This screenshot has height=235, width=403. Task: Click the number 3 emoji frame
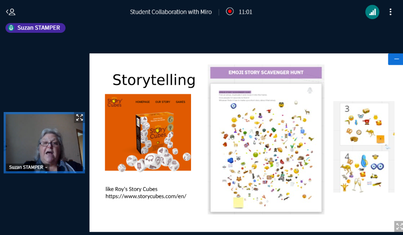364,124
